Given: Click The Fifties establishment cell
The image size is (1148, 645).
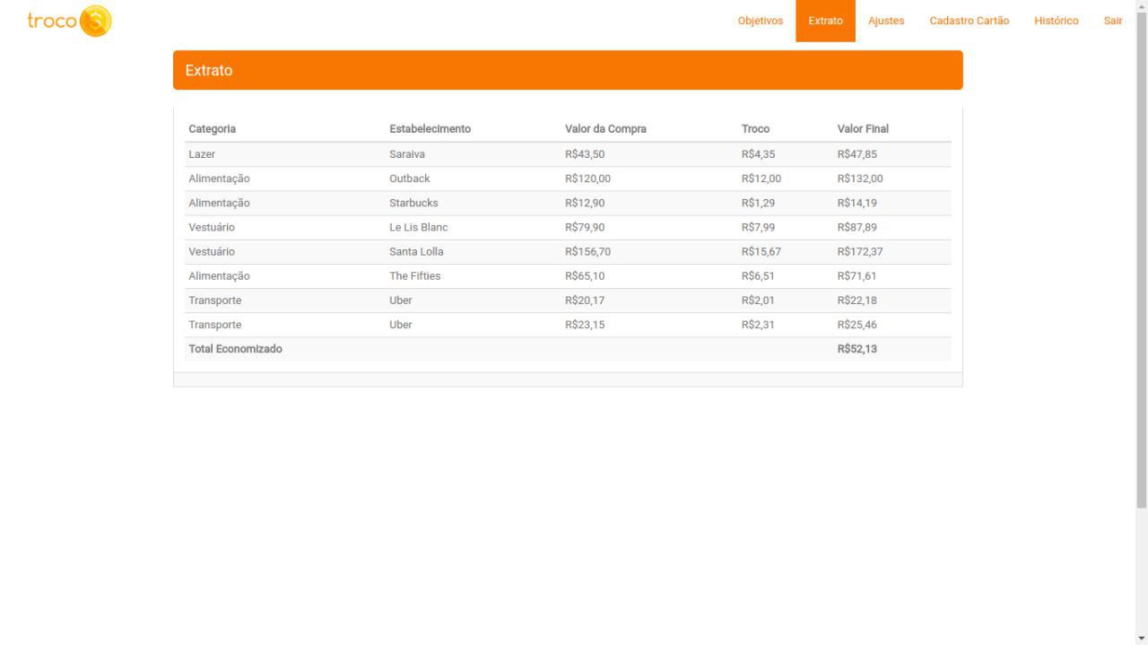Looking at the screenshot, I should coord(415,275).
